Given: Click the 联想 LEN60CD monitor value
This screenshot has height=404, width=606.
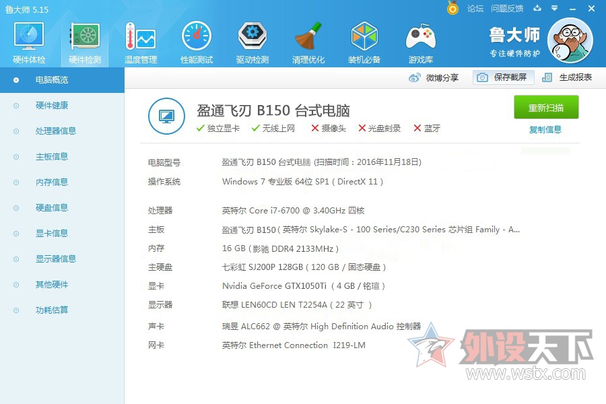Looking at the screenshot, I should click(x=297, y=305).
